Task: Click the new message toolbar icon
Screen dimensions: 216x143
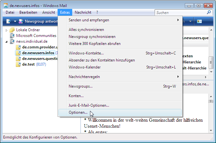Action: [8, 21]
